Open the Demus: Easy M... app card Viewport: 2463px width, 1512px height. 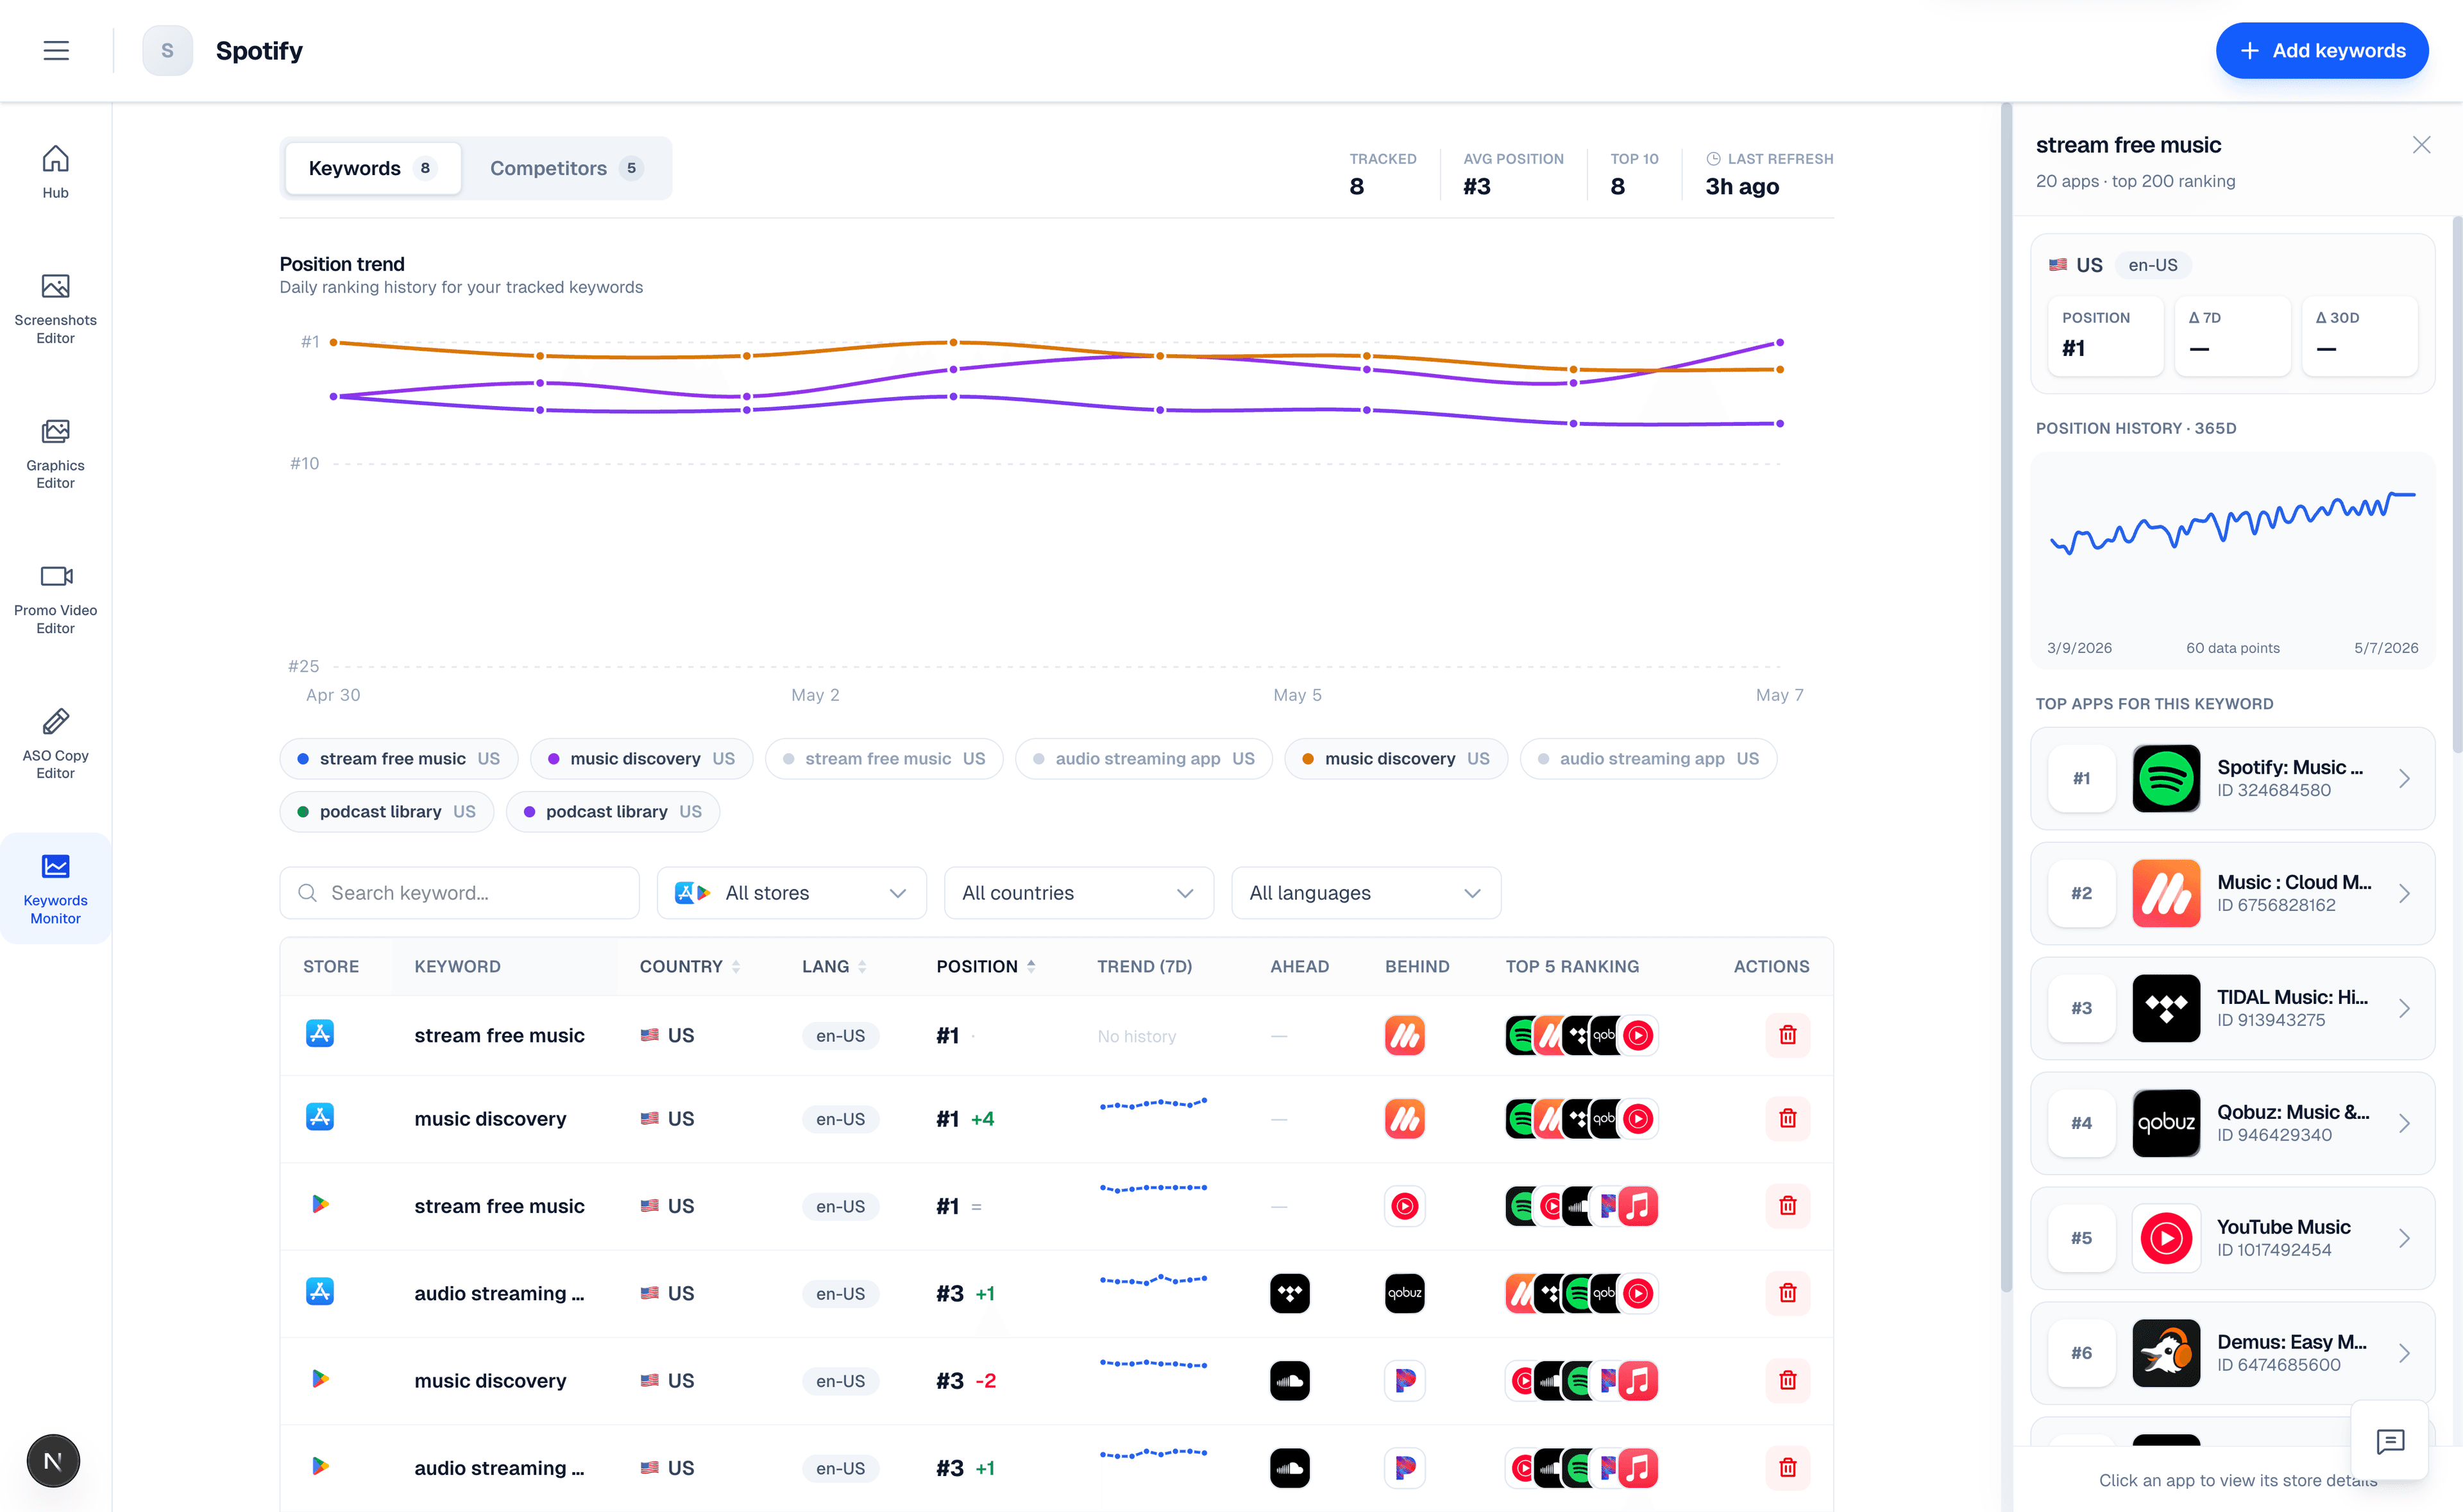tap(2232, 1353)
